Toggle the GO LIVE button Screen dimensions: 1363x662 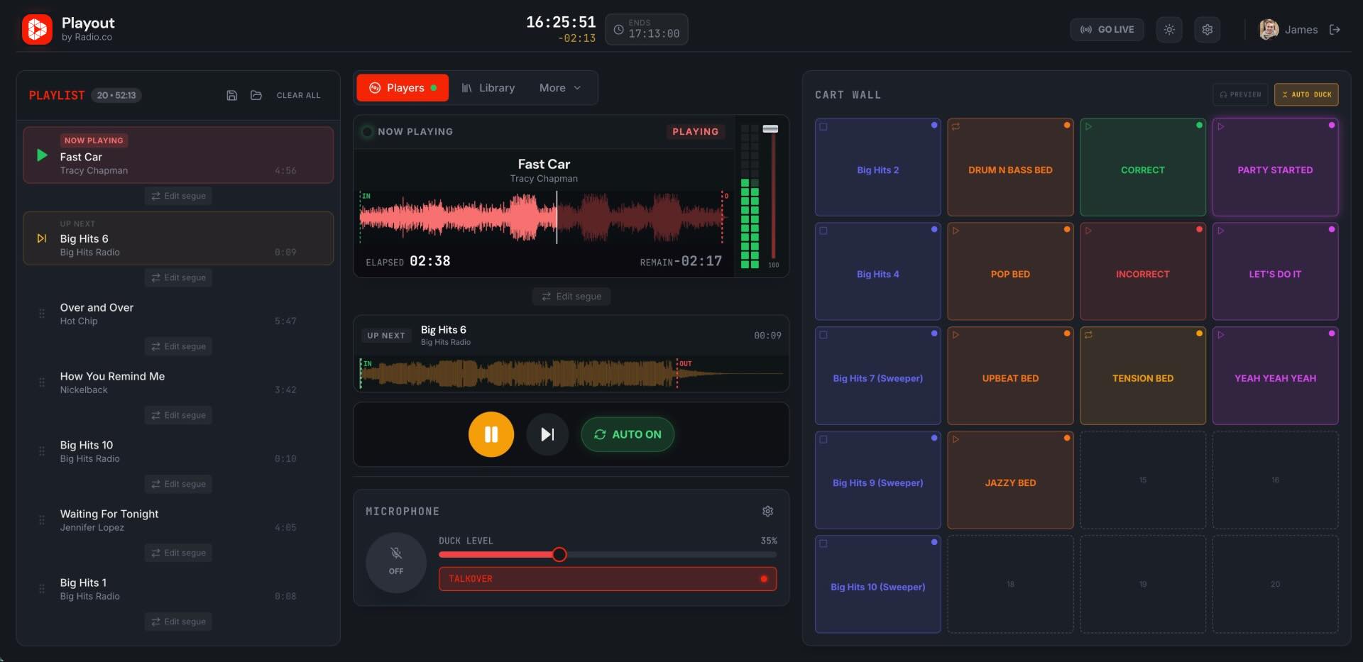pyautogui.click(x=1107, y=30)
